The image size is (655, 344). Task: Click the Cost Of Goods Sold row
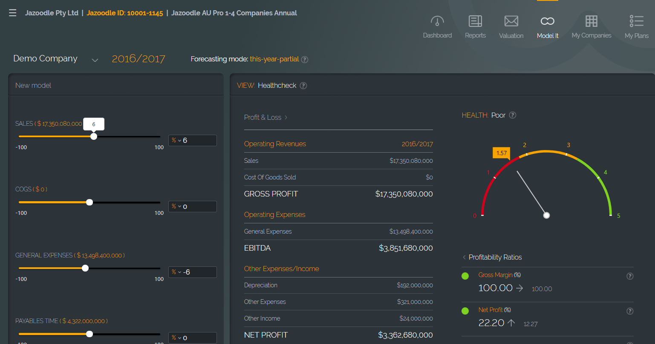click(338, 177)
